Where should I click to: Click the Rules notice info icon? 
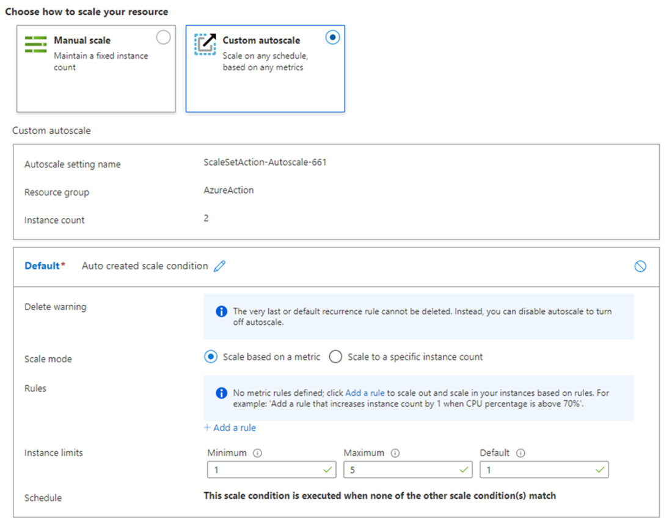click(221, 393)
